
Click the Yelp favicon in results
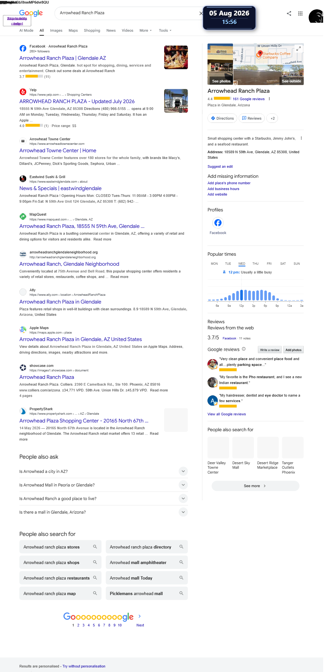[23, 92]
